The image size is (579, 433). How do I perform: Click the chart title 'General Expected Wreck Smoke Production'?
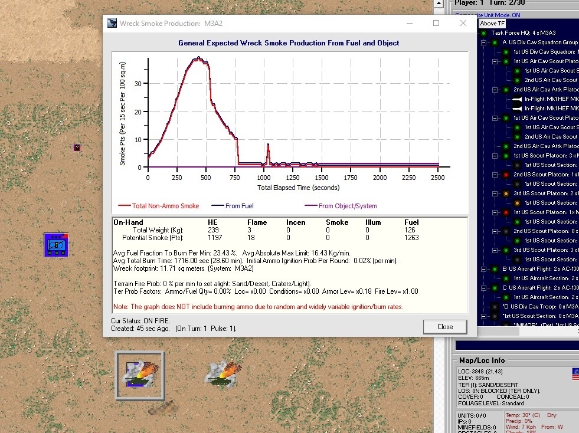[x=289, y=43]
